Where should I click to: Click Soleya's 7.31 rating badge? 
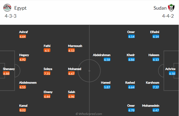click(47, 73)
